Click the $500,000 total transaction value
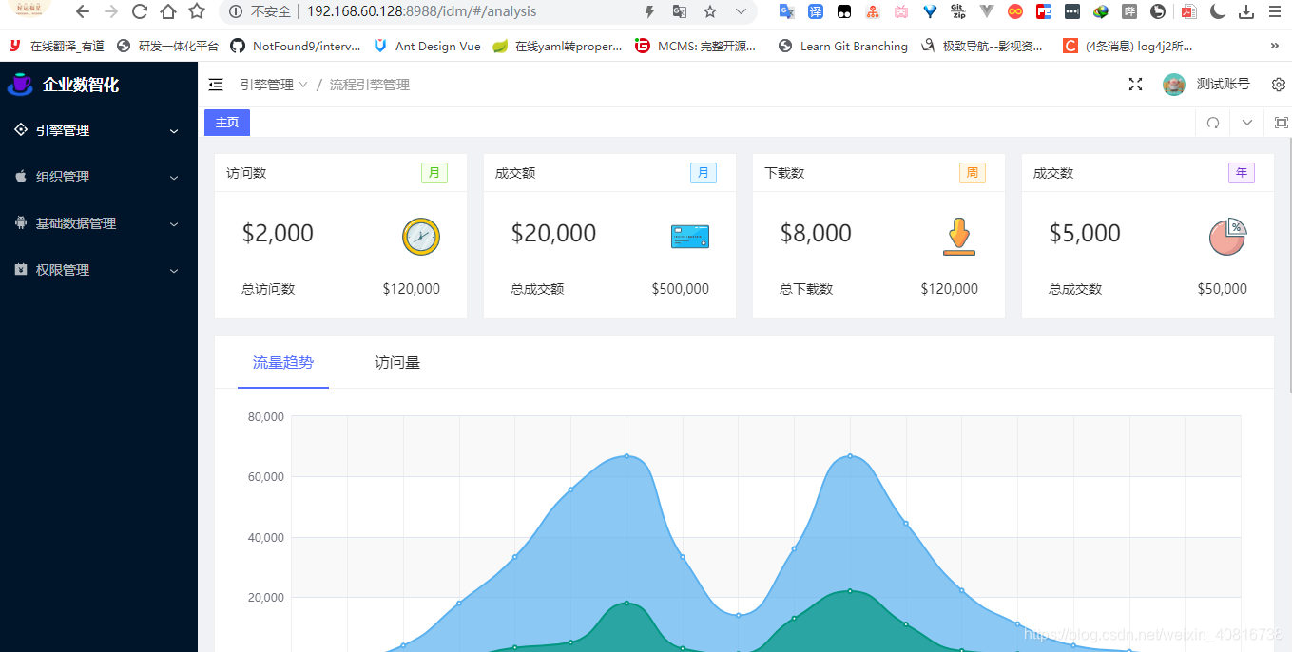The width and height of the screenshot is (1292, 652). coord(681,289)
